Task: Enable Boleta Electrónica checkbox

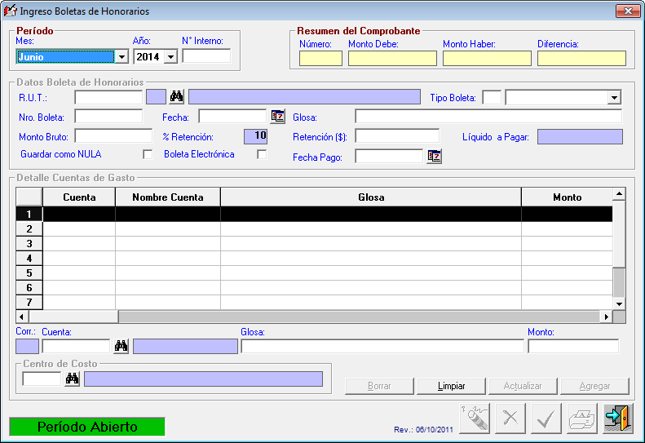Action: tap(262, 154)
